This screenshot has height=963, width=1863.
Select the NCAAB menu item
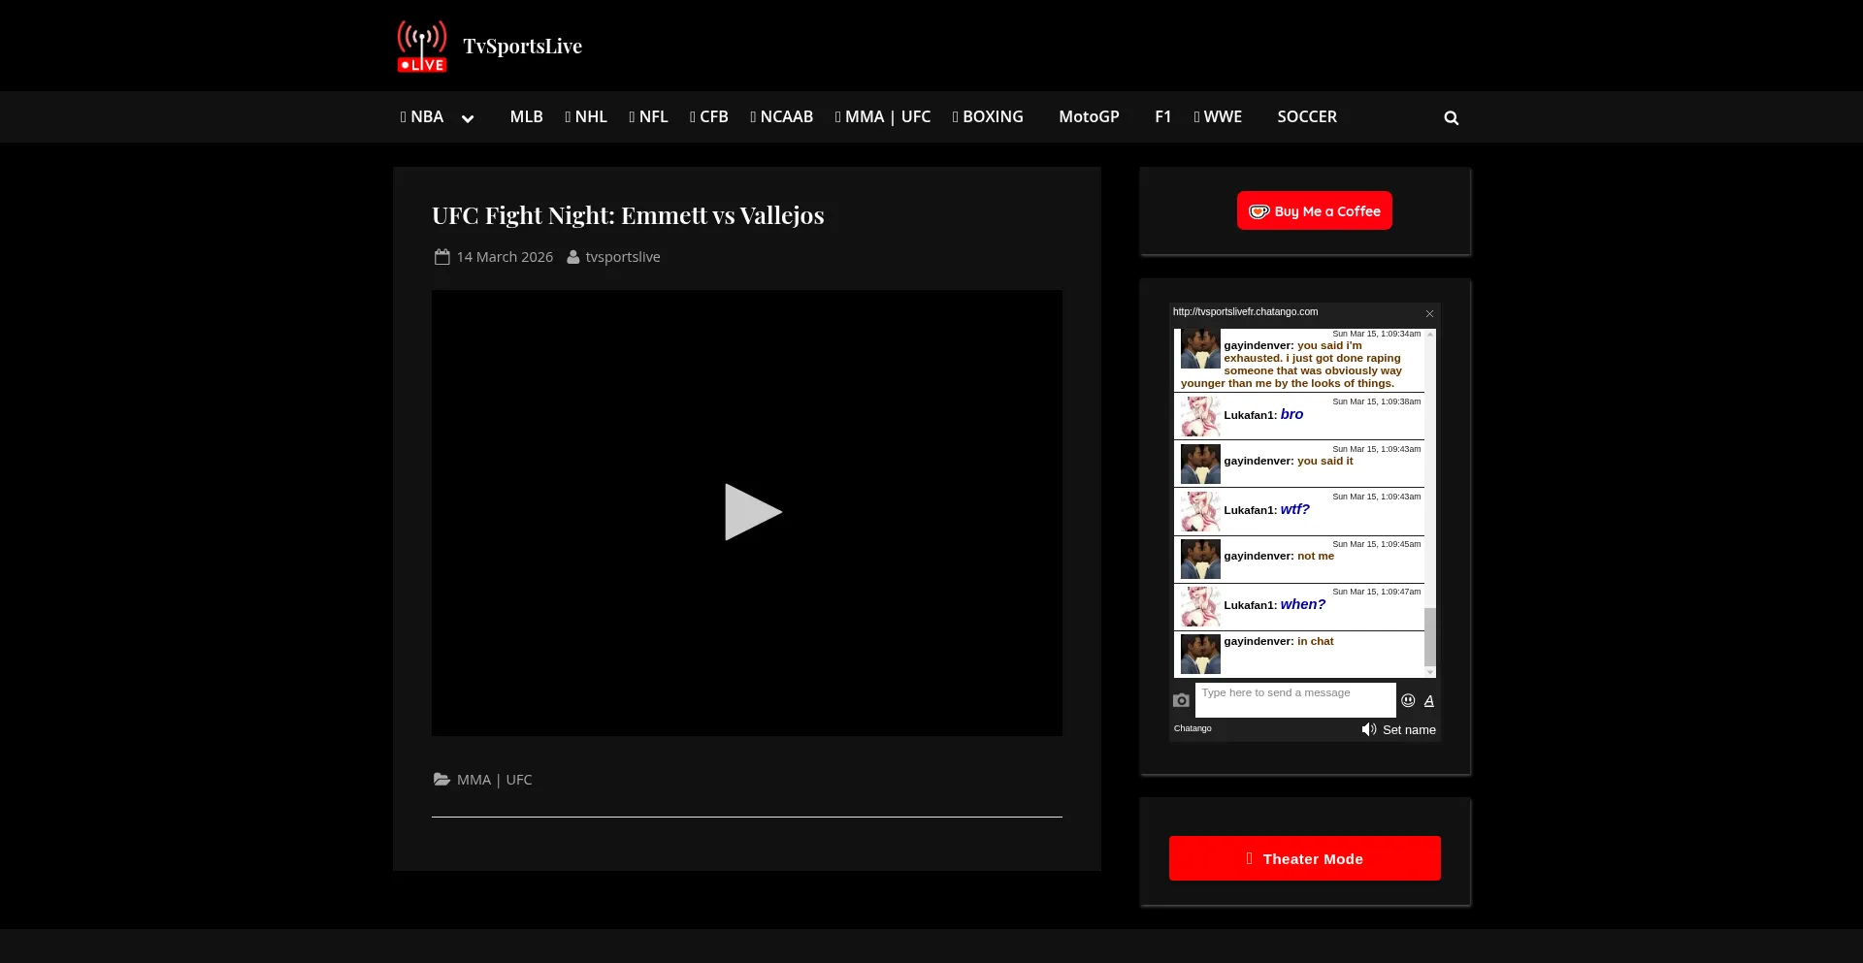[782, 116]
